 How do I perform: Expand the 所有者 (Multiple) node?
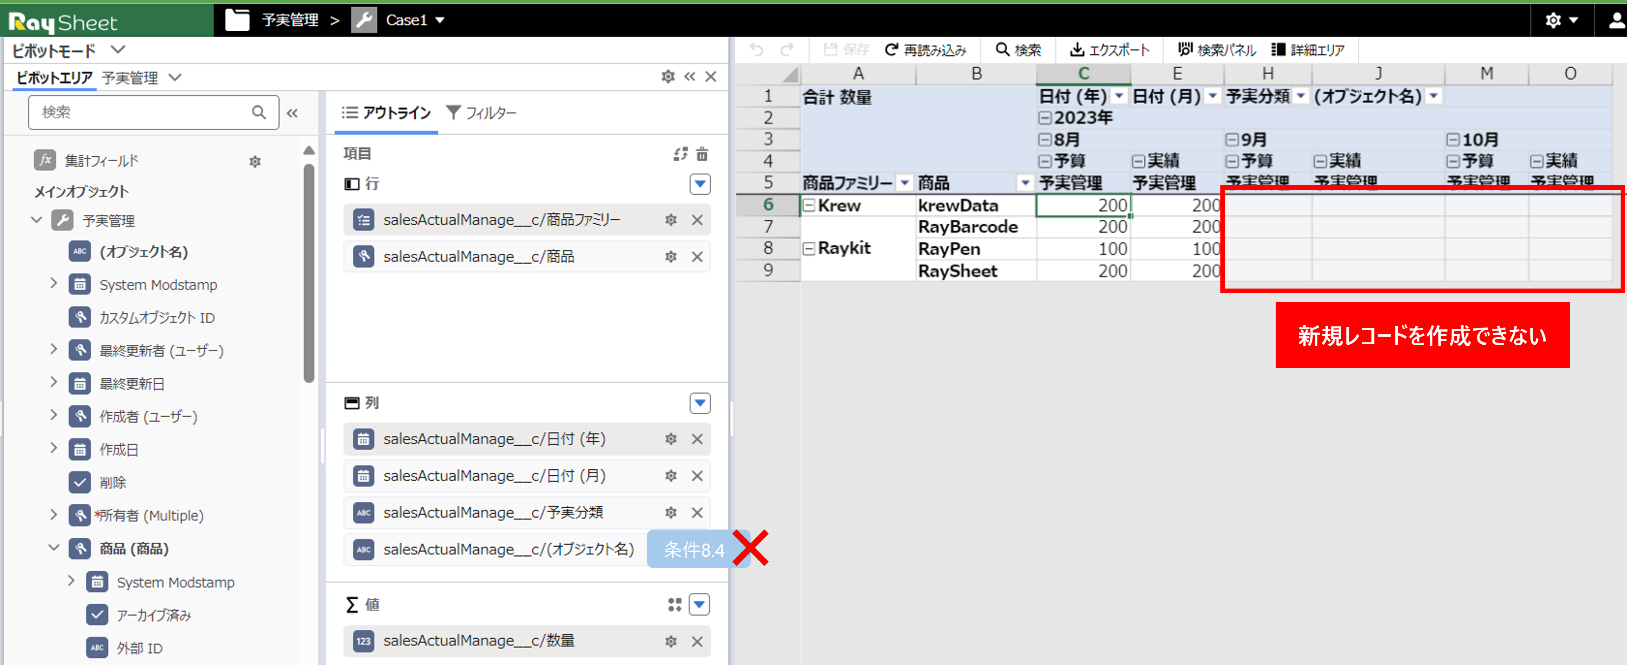(x=53, y=514)
